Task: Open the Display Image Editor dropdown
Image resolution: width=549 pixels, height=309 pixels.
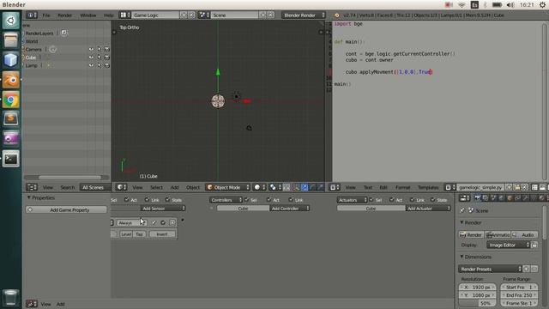Action: 509,245
